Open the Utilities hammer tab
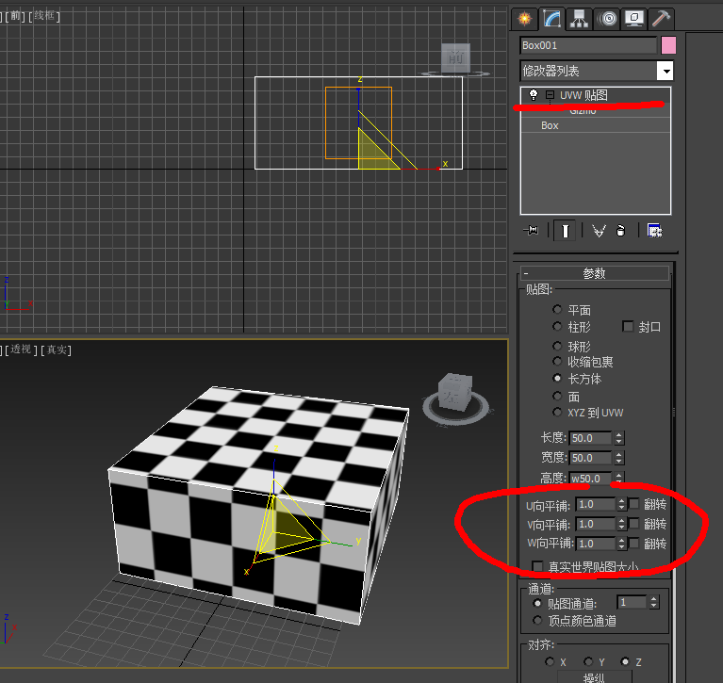 click(661, 19)
